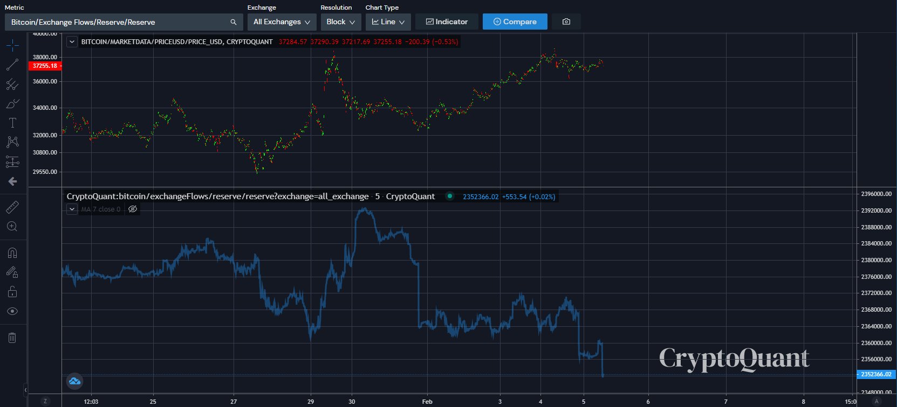Screen dimensions: 897x407
Task: Click the 29550.00 price axis label
Action: pos(45,172)
